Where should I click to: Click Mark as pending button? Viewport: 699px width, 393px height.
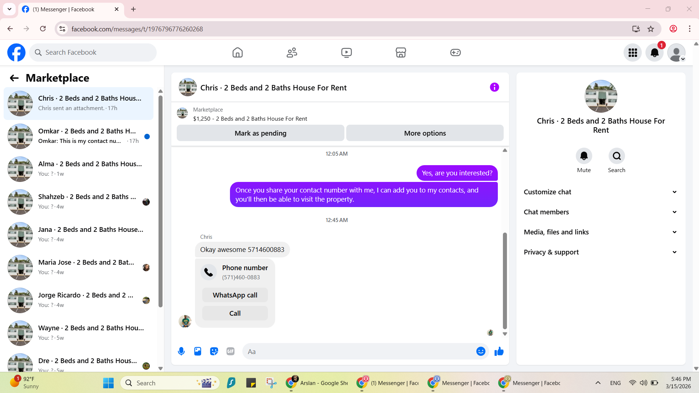(x=261, y=133)
